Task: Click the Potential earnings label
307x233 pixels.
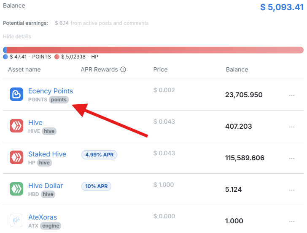Action: [25, 23]
